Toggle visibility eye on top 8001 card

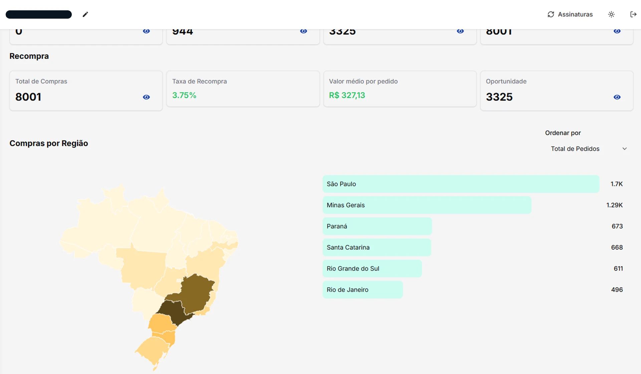point(617,31)
